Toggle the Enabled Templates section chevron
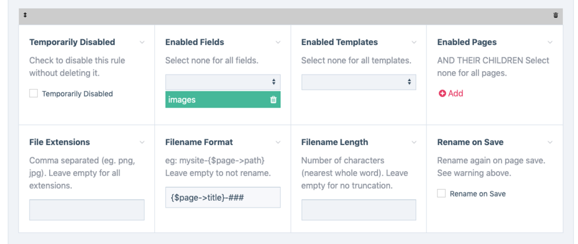Viewport: 578px width, 244px height. pyautogui.click(x=414, y=42)
